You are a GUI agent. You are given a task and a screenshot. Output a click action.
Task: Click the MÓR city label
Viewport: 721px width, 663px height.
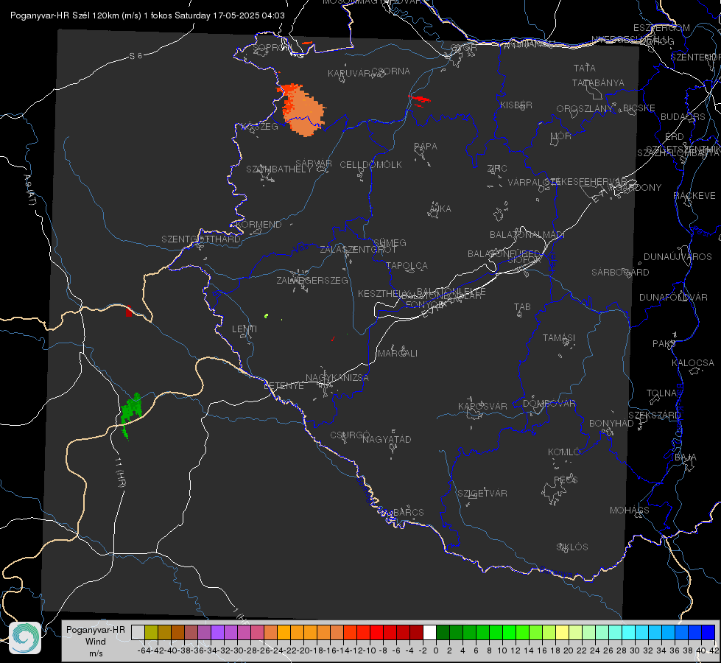tap(560, 136)
